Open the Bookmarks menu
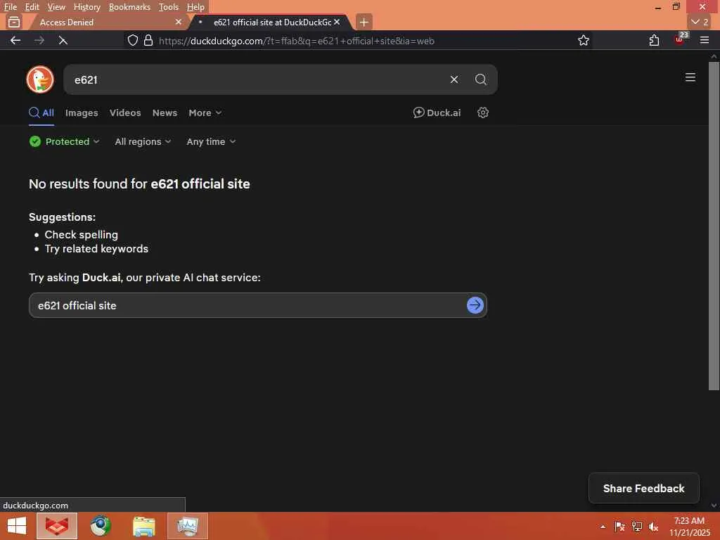720x540 pixels. tap(129, 7)
